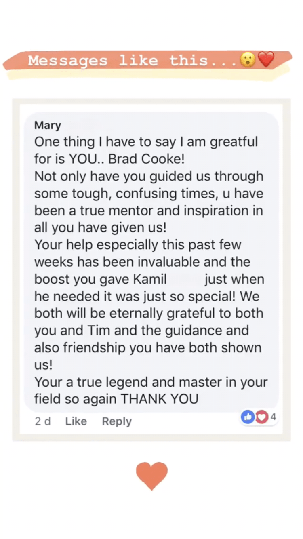
Task: Click the red heart reaction icon
Action: (261, 417)
